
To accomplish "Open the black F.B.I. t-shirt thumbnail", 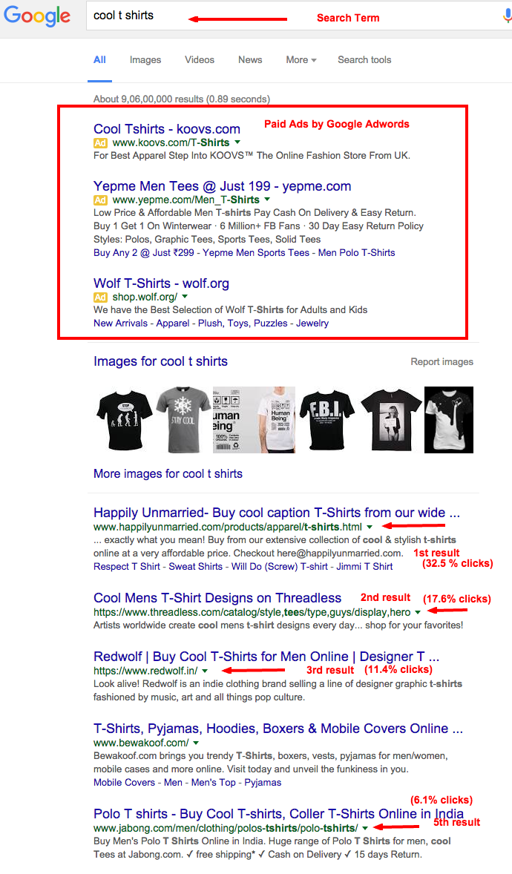I will point(326,420).
